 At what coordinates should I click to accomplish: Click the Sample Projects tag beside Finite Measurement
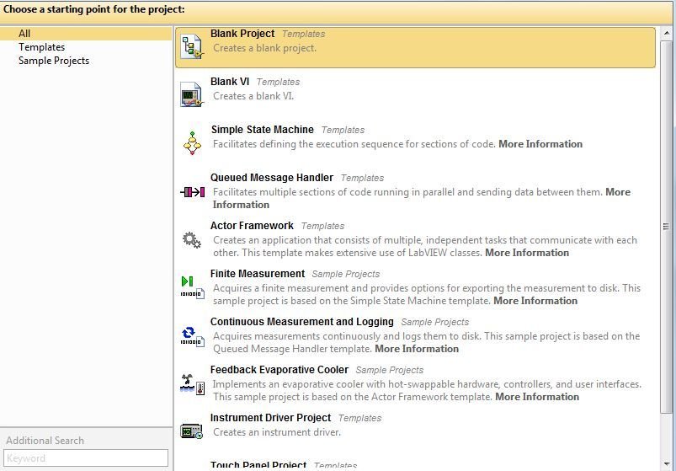coord(346,274)
